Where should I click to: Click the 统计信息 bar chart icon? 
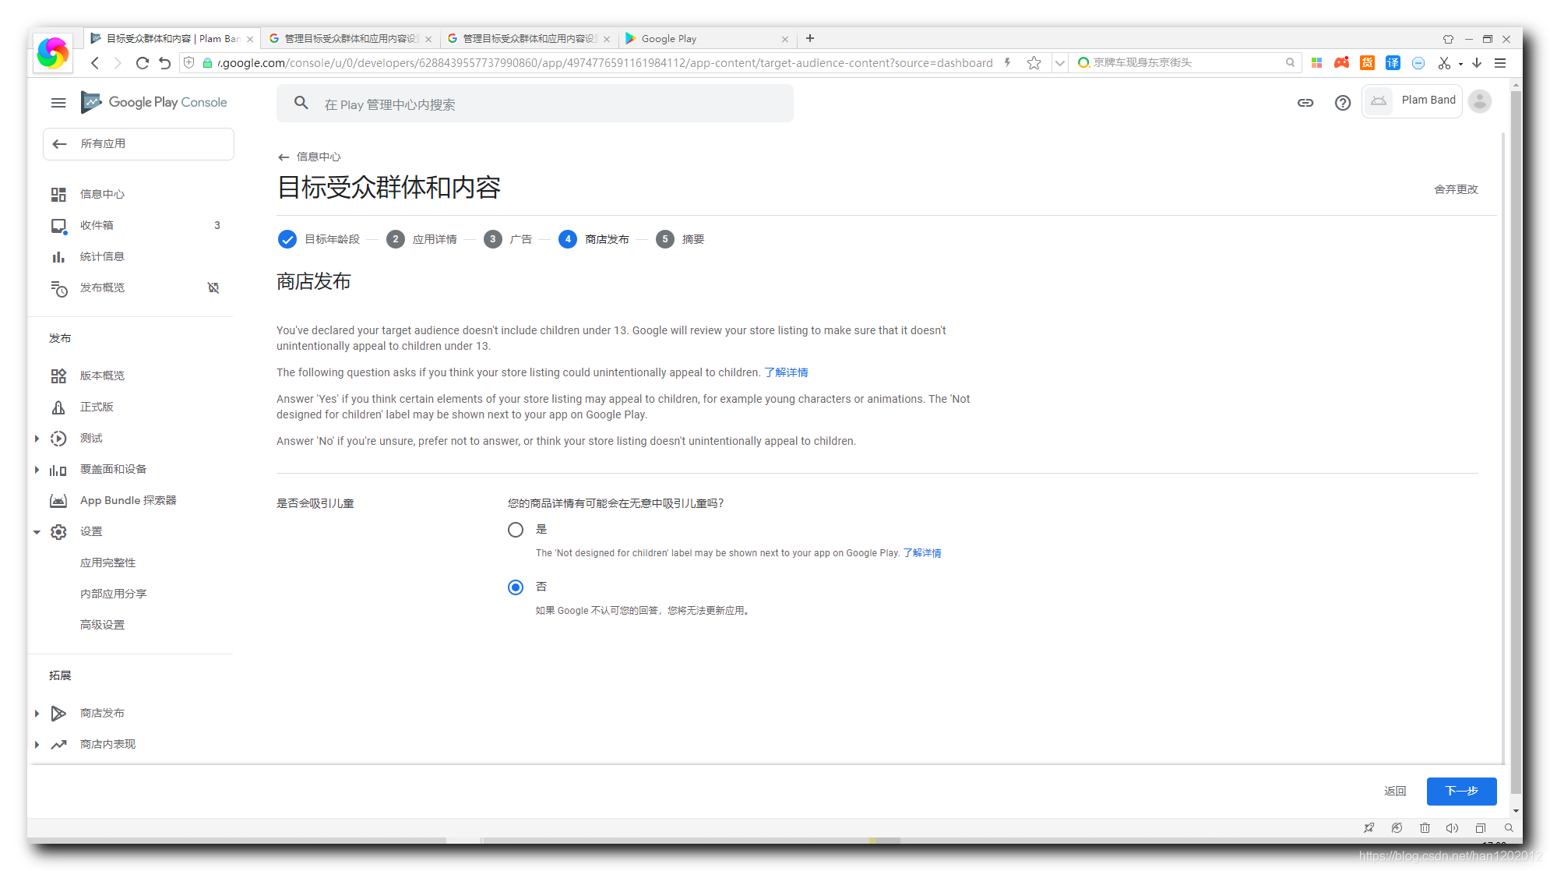coord(58,256)
